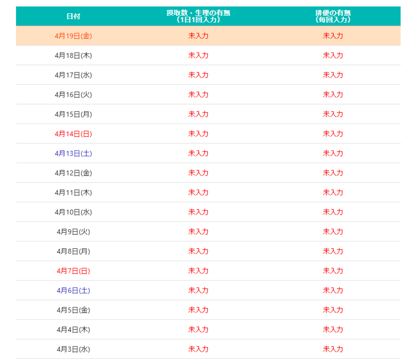Open 未入力 intake entry for 4月19日
Screen dimensions: 409x359
[198, 36]
